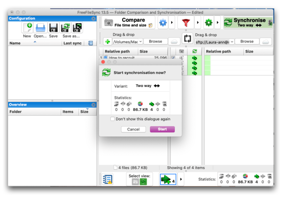The image size is (283, 199).
Task: Open the green synchronisation settings gear icon
Action: click(208, 22)
